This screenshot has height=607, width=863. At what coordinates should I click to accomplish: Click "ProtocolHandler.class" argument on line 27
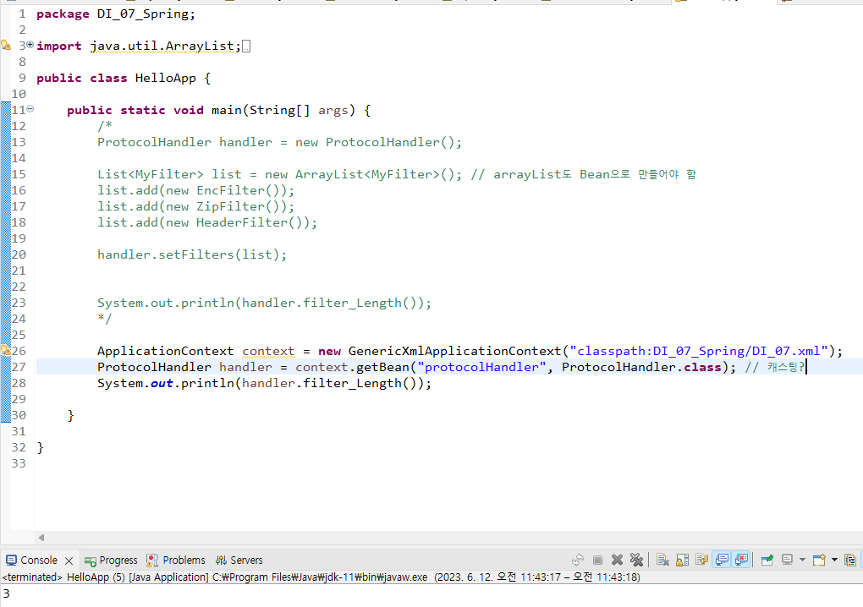coord(641,367)
